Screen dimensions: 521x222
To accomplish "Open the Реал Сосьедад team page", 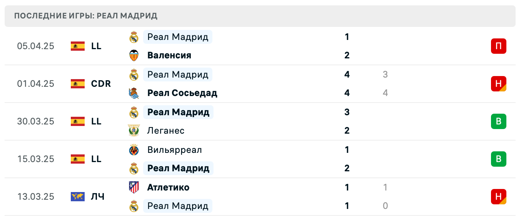I will [182, 93].
